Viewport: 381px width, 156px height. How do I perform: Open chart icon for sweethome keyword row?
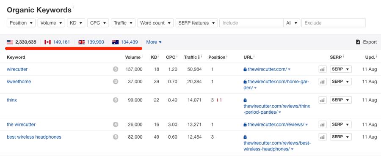click(323, 82)
